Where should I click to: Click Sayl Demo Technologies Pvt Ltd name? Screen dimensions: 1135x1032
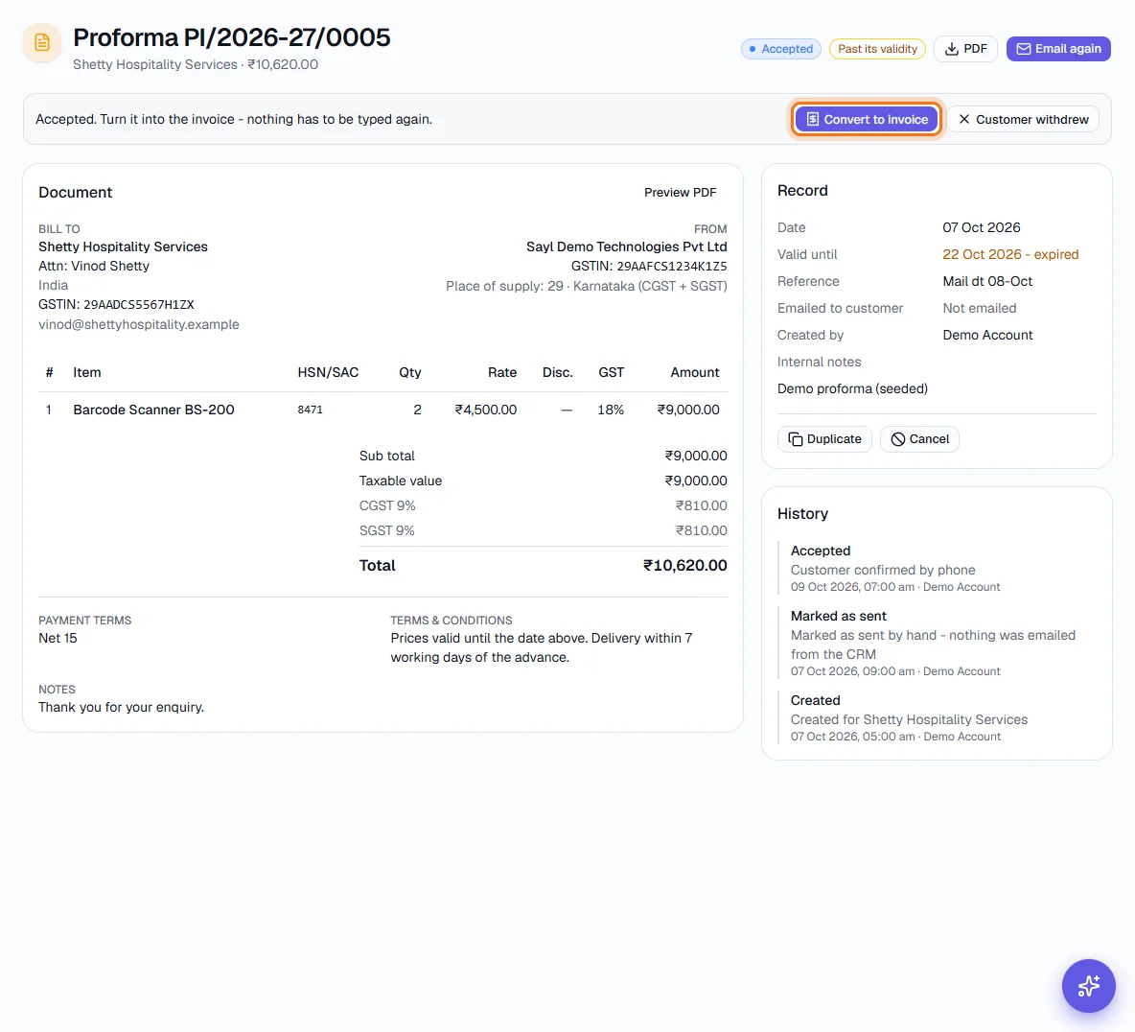point(626,246)
